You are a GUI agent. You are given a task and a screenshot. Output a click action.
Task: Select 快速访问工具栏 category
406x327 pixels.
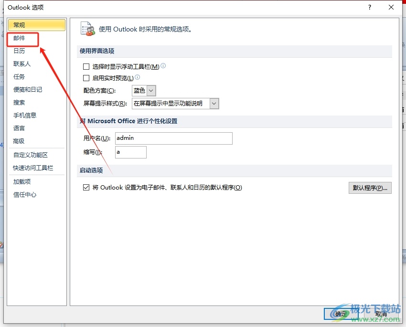coord(33,168)
